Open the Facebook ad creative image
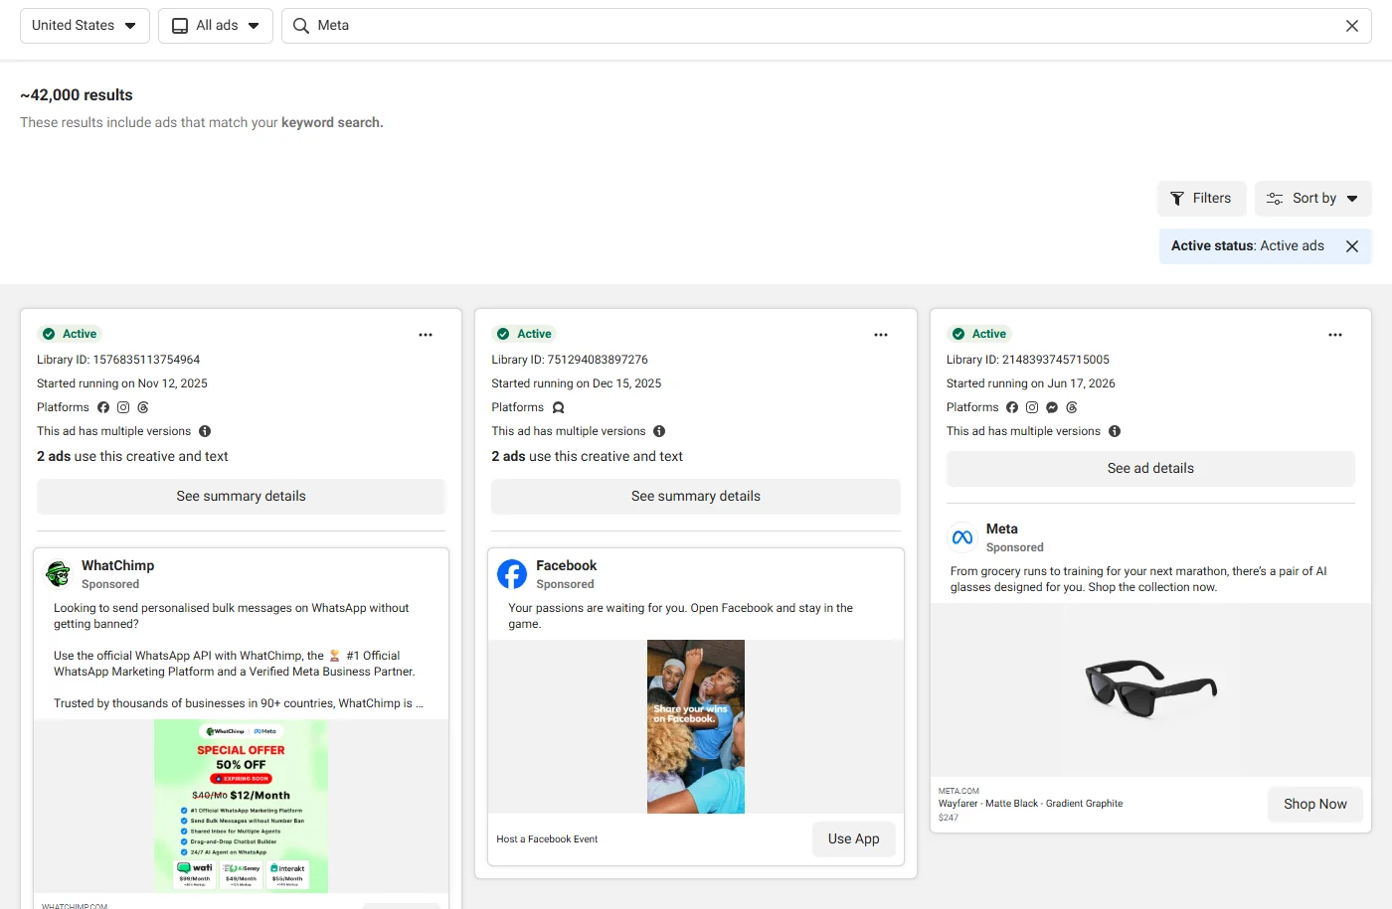 pyautogui.click(x=696, y=727)
